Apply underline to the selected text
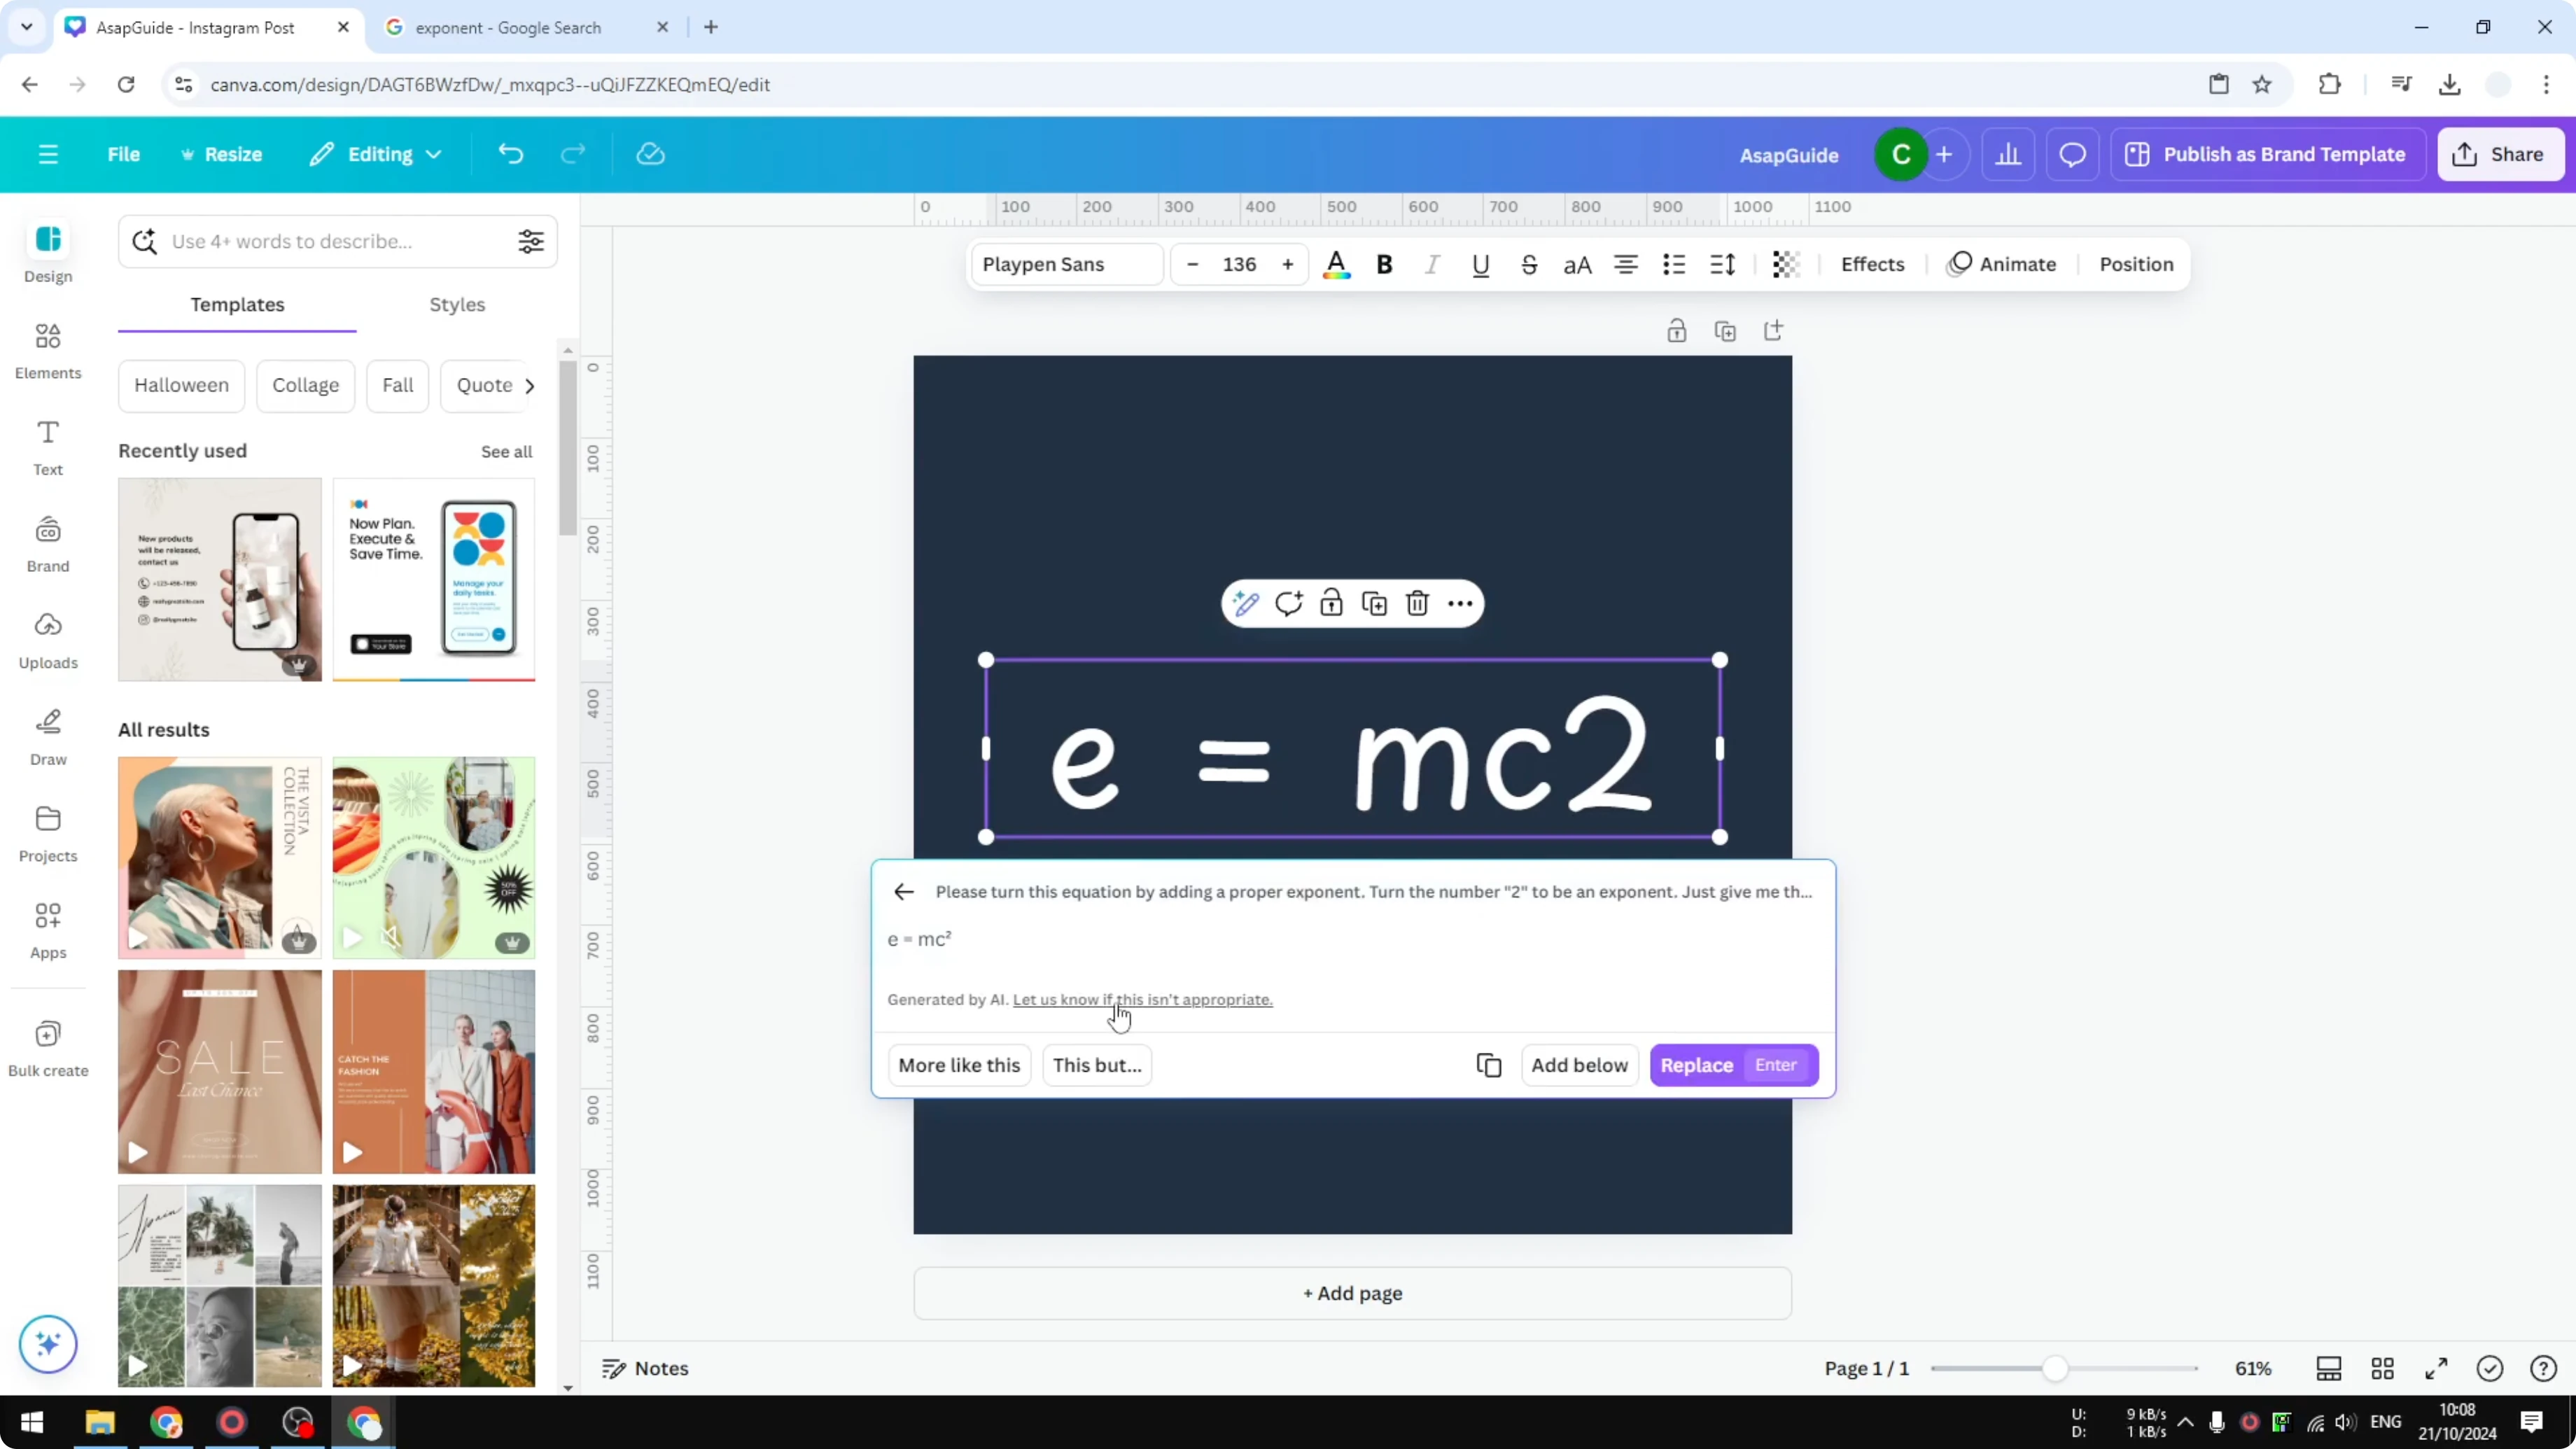 pos(1481,264)
